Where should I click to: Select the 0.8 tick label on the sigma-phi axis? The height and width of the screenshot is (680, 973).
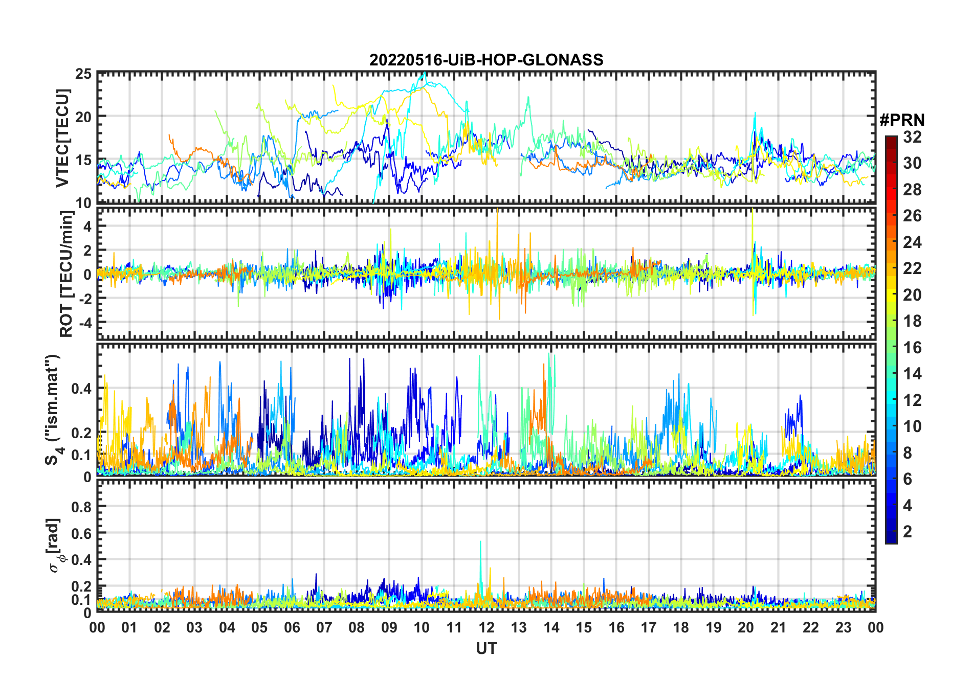pos(81,507)
